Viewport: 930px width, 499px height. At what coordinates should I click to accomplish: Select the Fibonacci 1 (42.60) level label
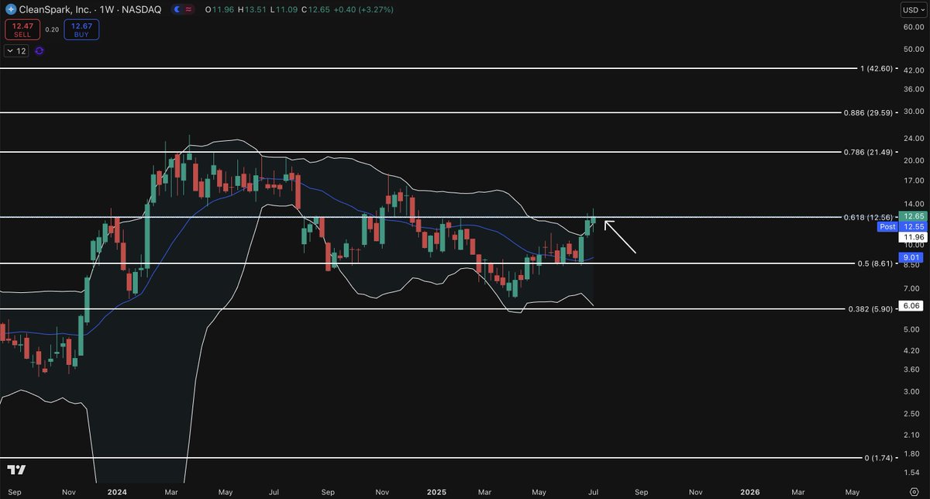click(877, 69)
